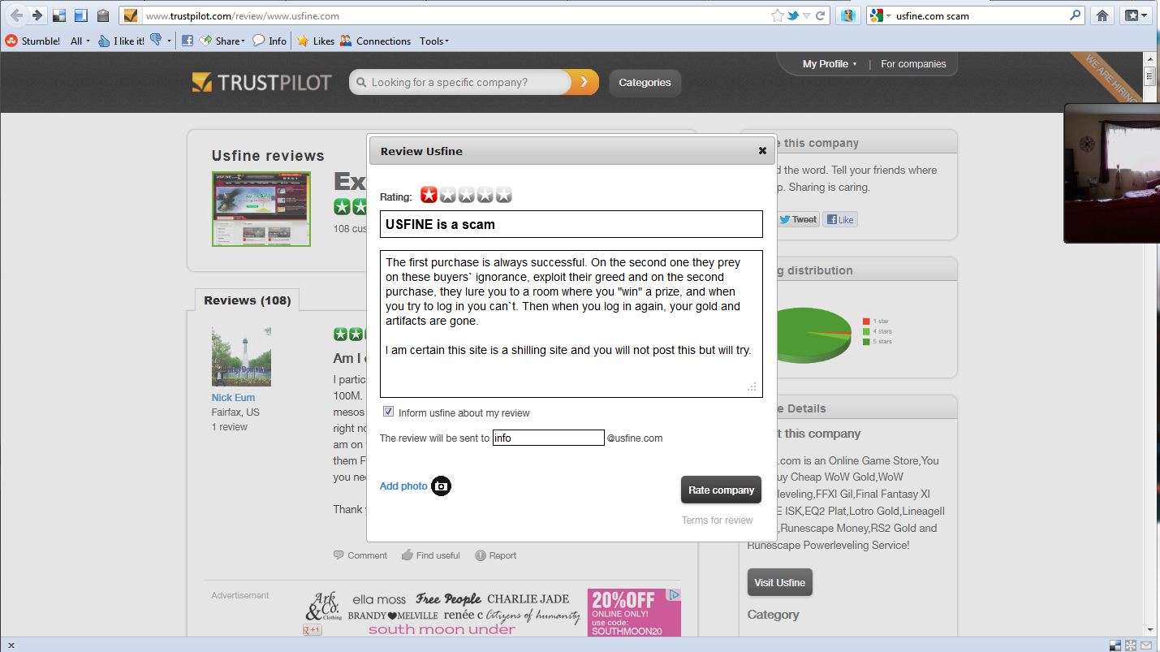Go forward with the browser Forward arrow
This screenshot has height=652, width=1160.
pos(37,15)
